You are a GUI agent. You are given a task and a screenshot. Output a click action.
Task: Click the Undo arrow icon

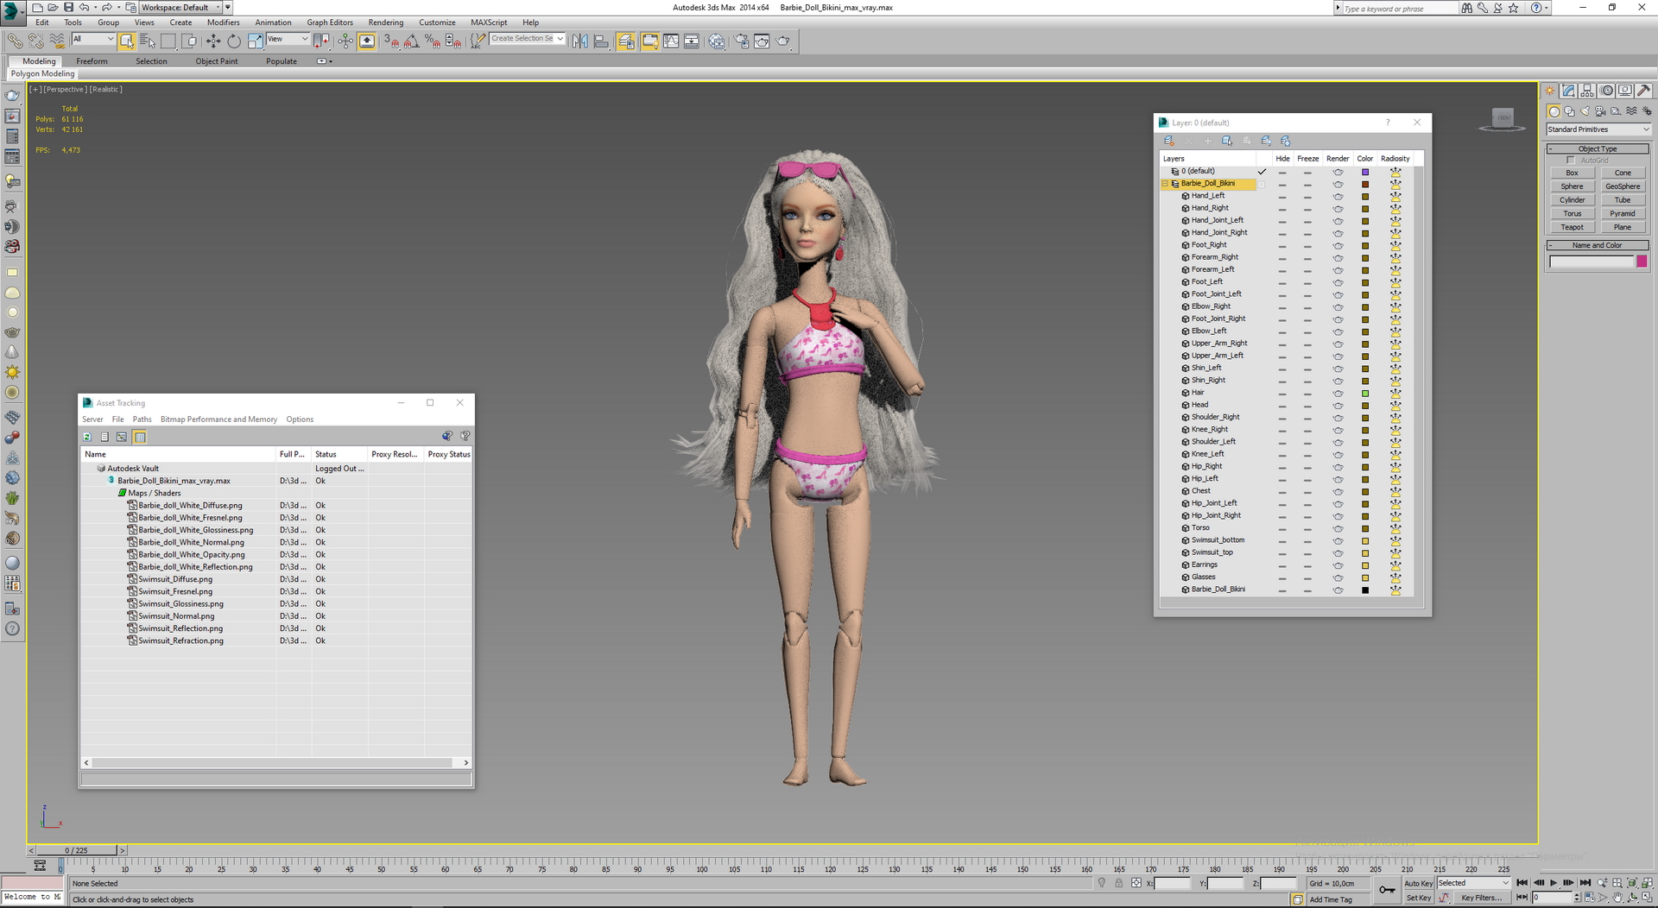point(84,7)
